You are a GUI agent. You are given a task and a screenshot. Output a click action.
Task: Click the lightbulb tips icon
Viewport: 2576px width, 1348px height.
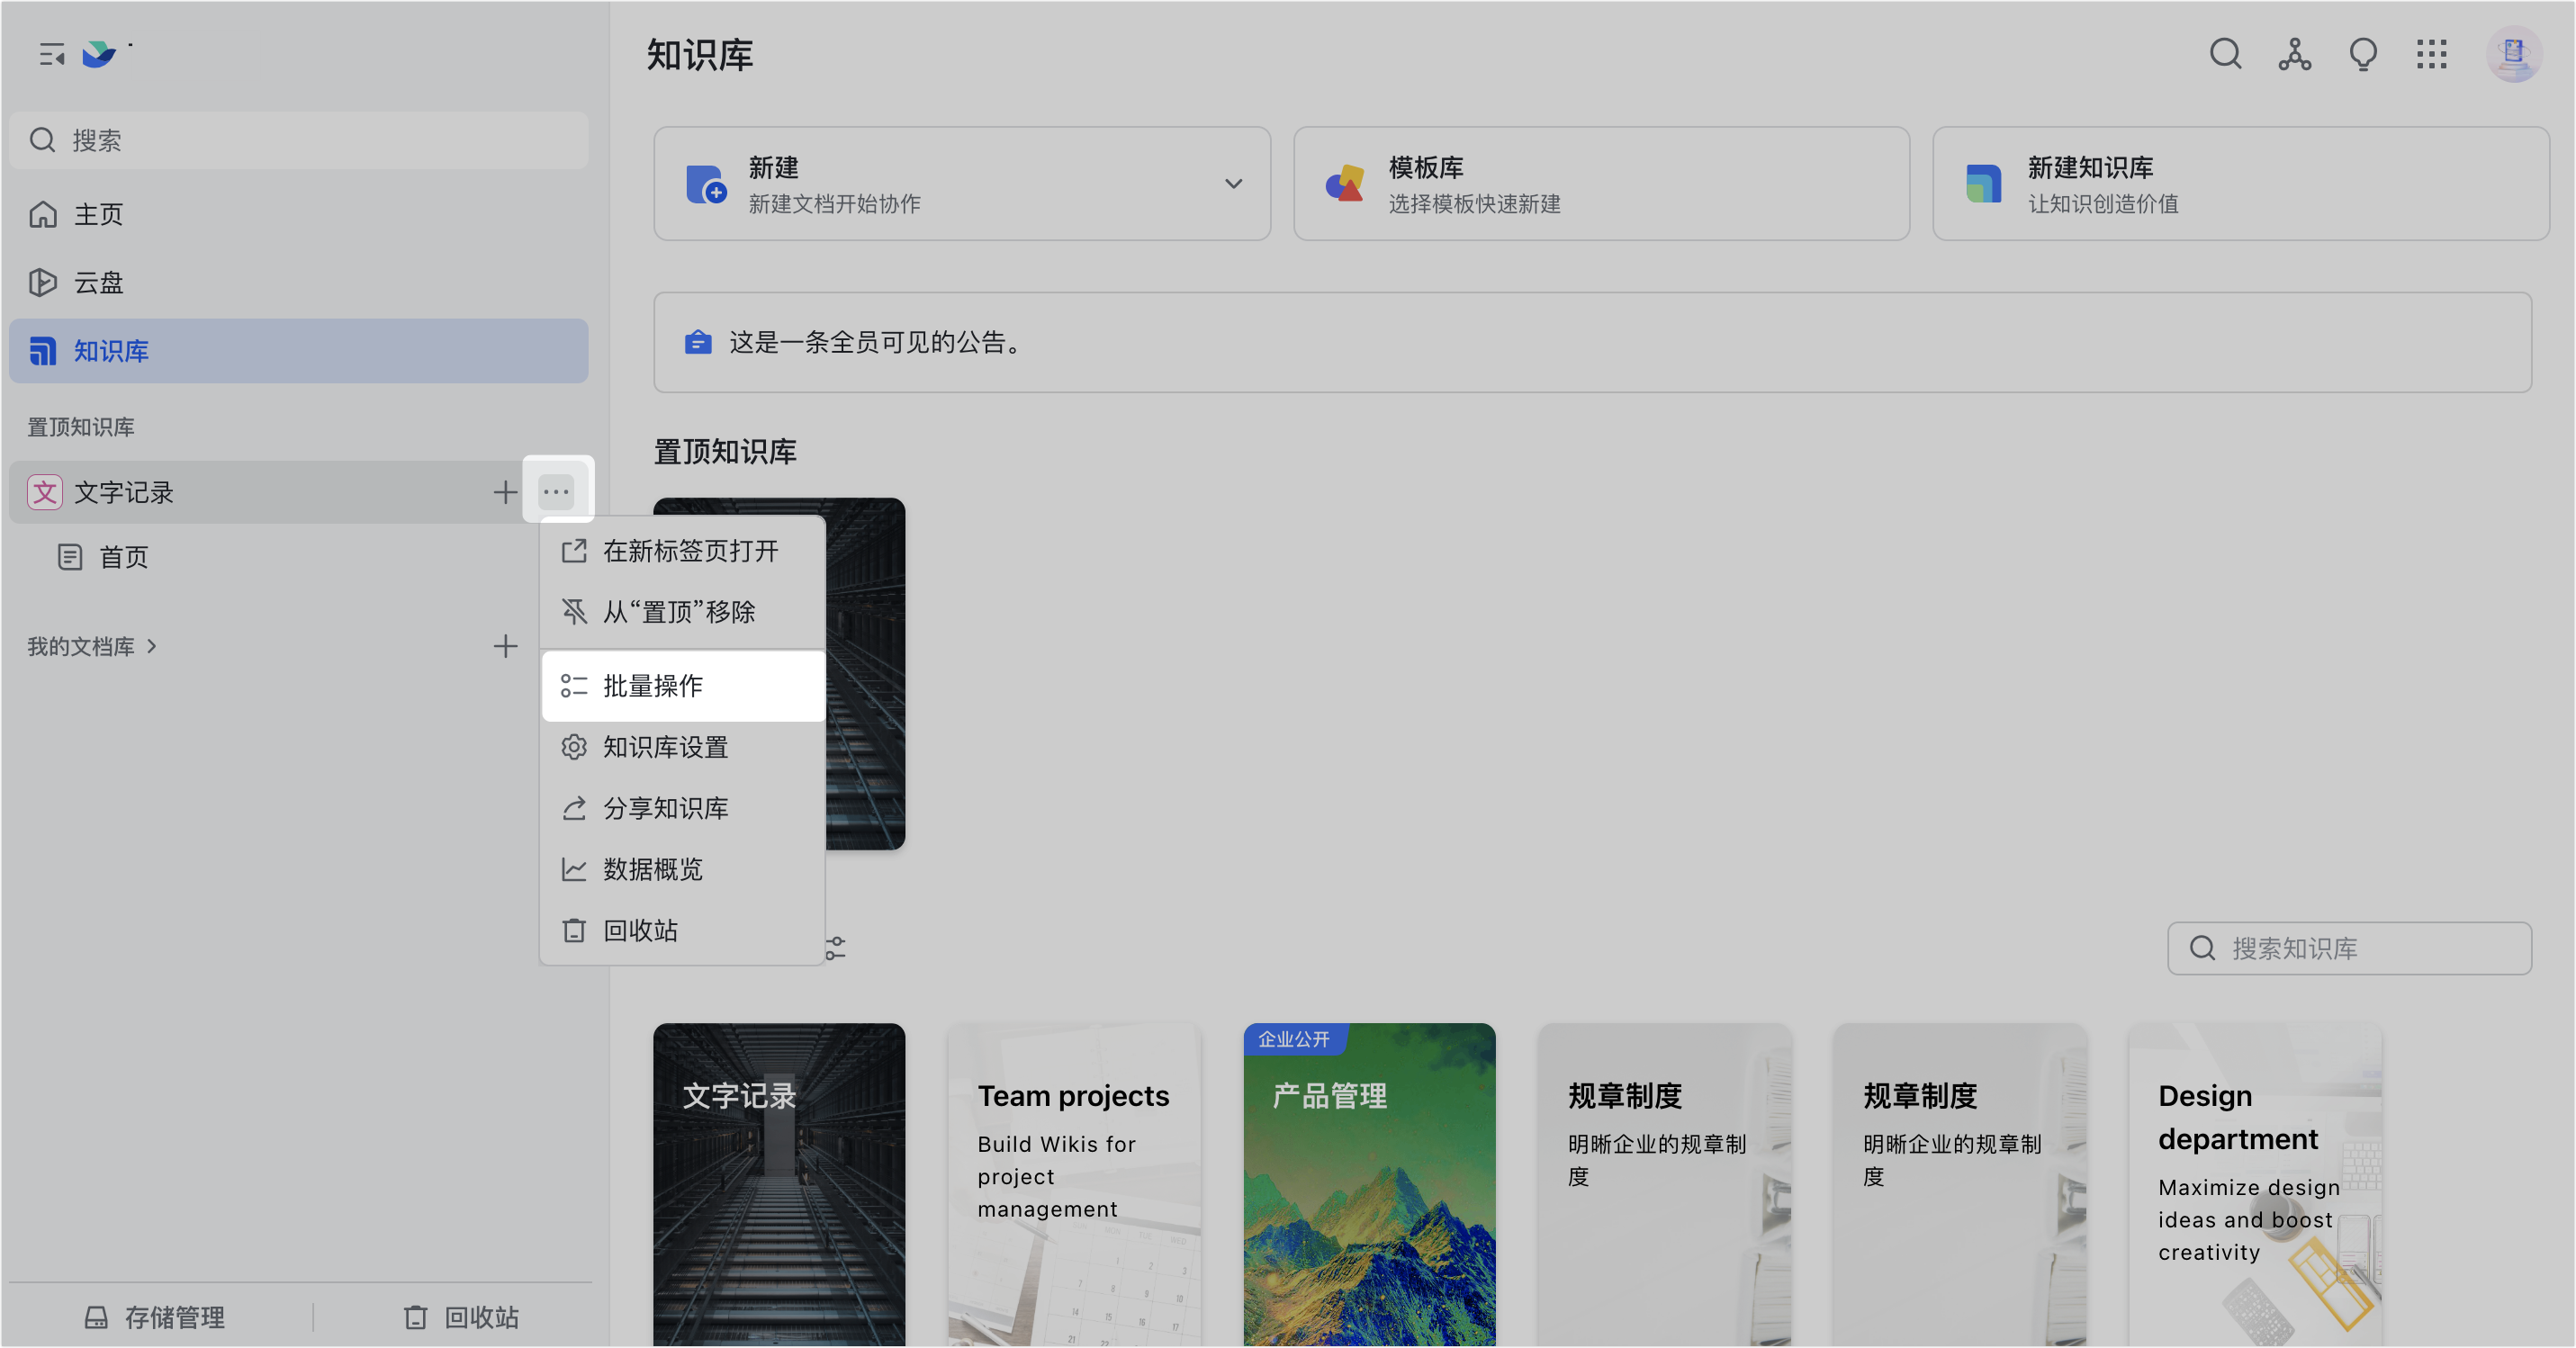click(x=2363, y=54)
